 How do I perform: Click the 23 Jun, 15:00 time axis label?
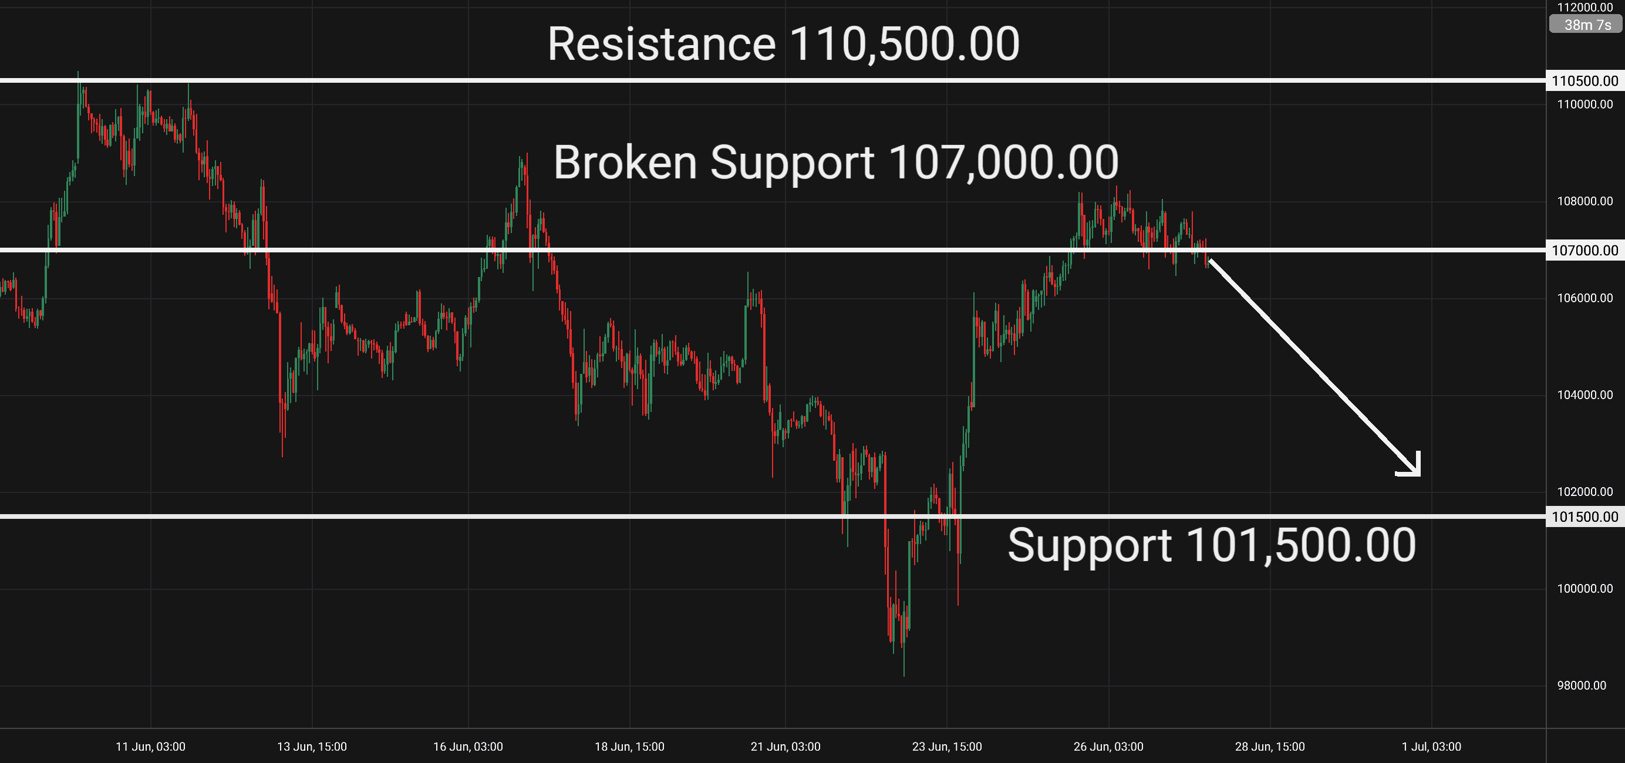coord(947,747)
